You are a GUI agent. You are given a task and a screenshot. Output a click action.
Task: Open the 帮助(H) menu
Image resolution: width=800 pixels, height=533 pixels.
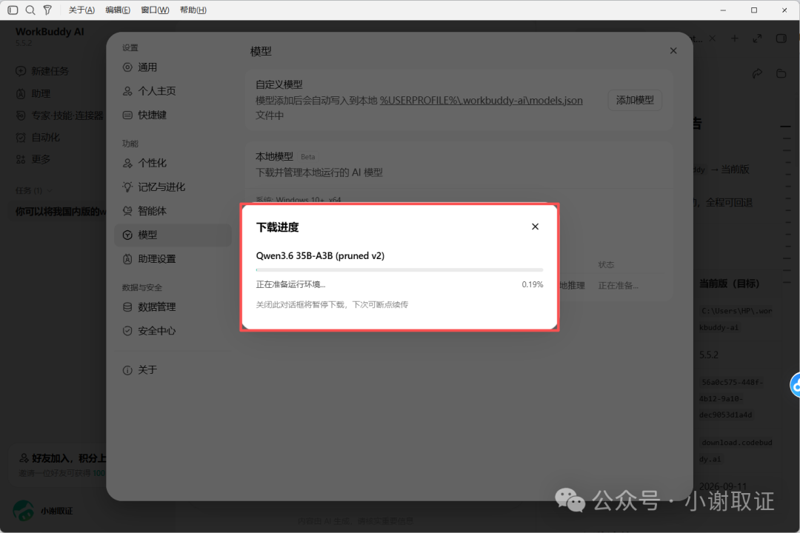(x=193, y=10)
